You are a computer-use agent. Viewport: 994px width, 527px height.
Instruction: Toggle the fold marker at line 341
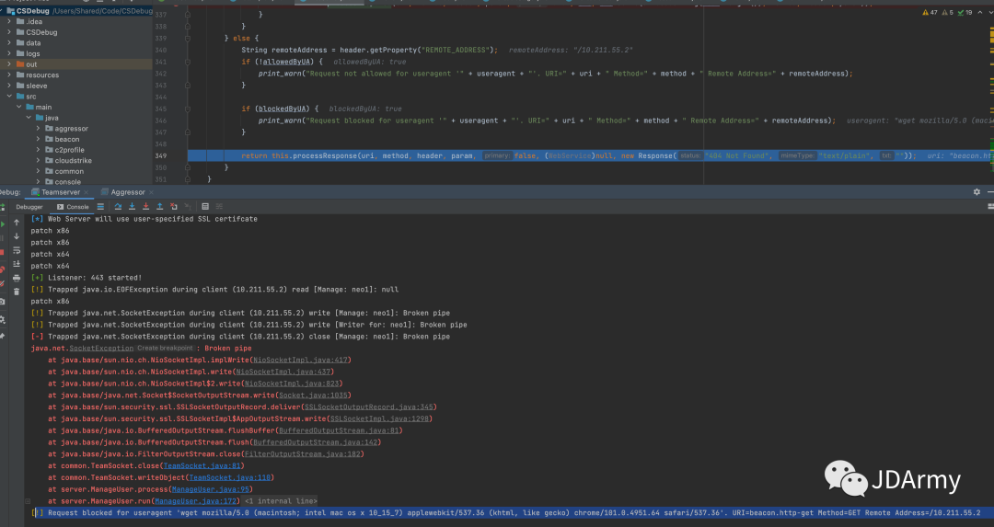pos(188,62)
